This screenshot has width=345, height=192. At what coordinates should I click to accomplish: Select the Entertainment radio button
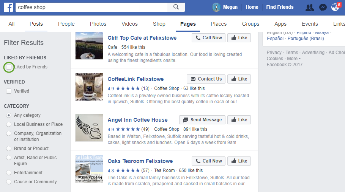pyautogui.click(x=9, y=173)
